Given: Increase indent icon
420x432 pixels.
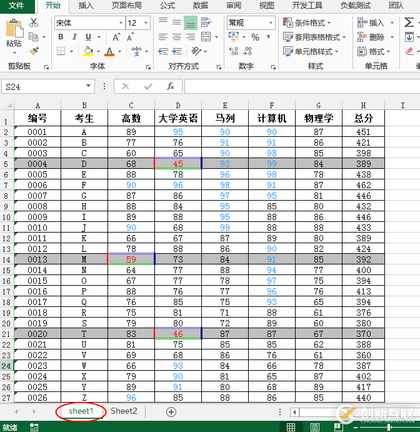Looking at the screenshot, I should 177,51.
